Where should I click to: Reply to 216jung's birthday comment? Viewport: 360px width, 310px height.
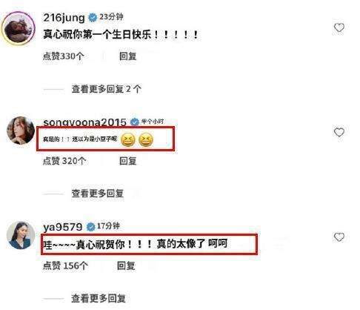coord(128,56)
